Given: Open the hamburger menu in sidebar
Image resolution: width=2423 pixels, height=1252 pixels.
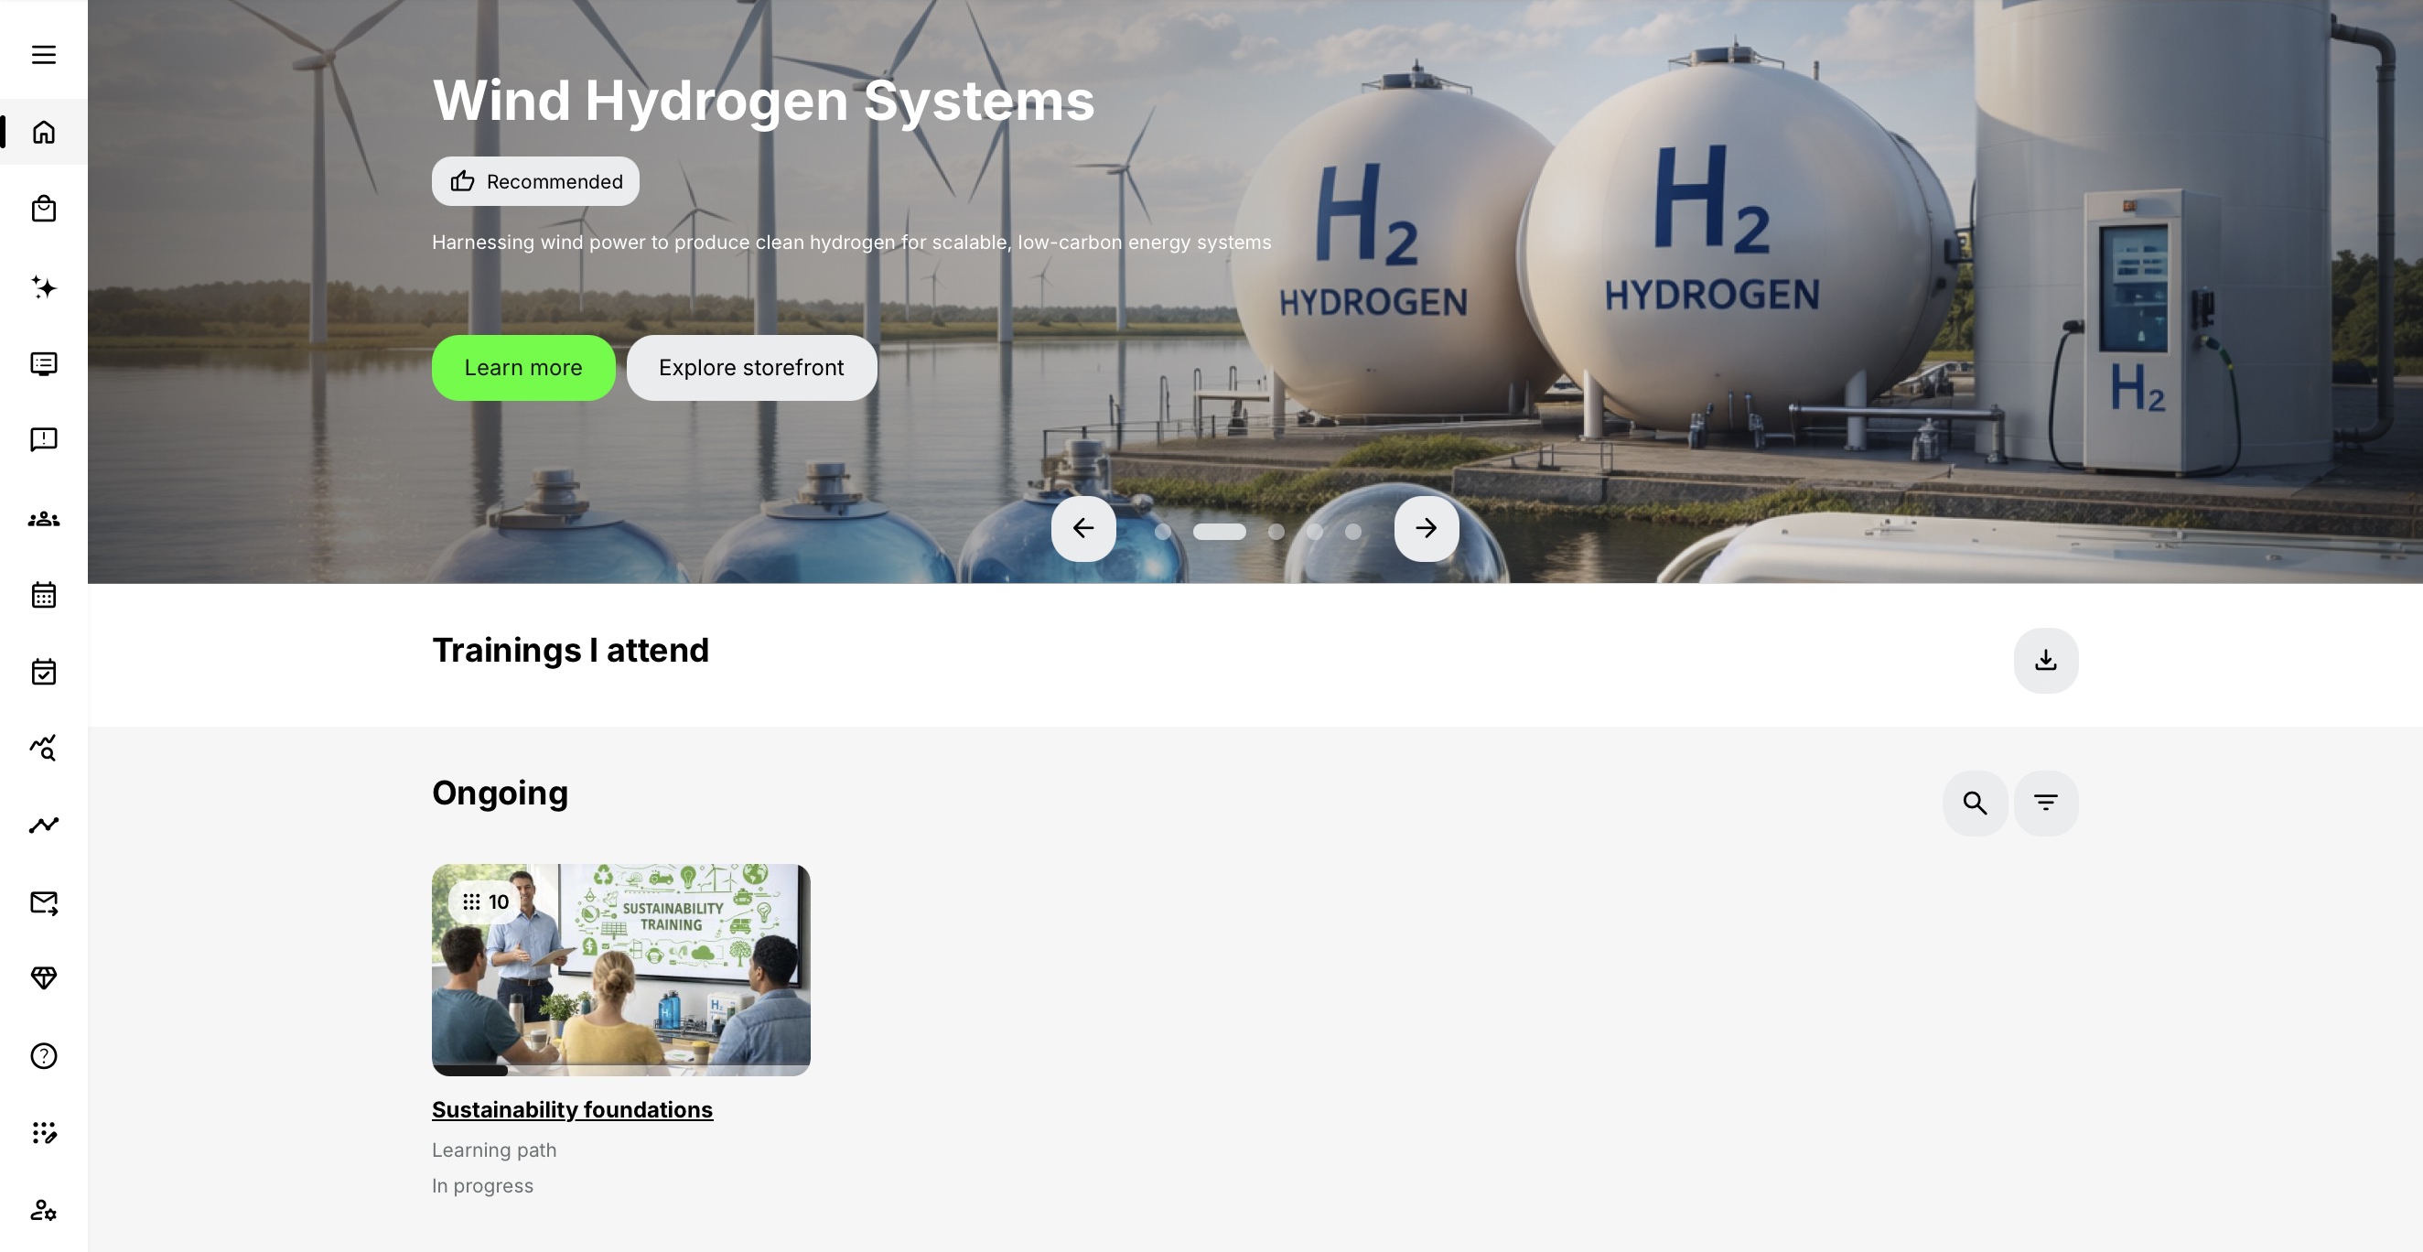Looking at the screenshot, I should pyautogui.click(x=43, y=55).
